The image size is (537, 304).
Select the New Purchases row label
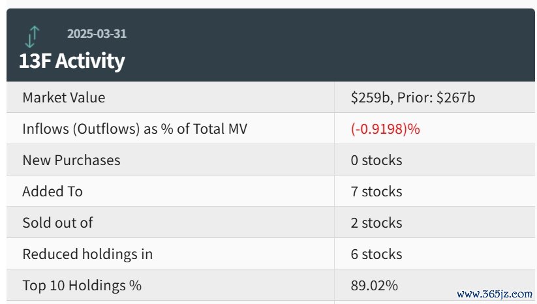point(71,160)
